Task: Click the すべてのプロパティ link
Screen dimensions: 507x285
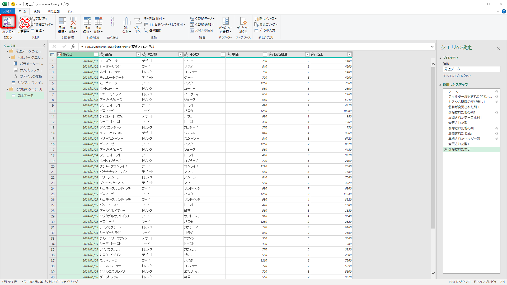Action: [x=457, y=76]
